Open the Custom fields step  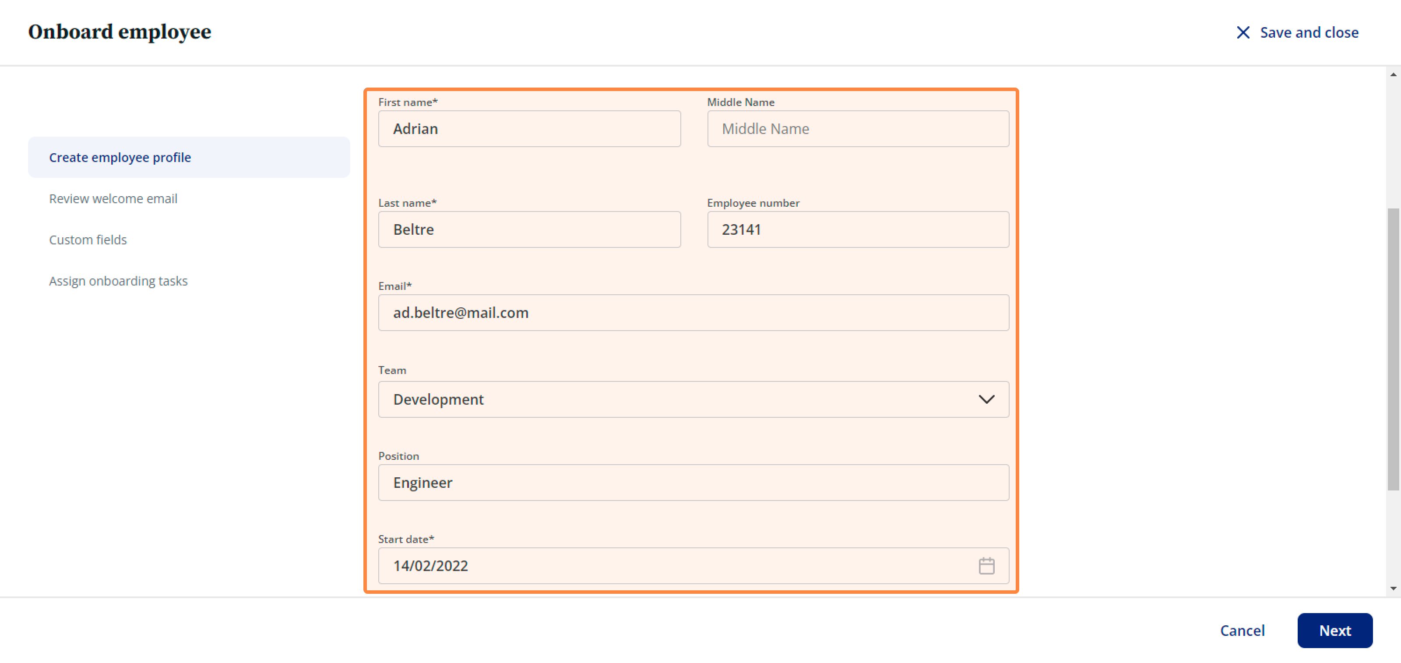[x=88, y=240]
